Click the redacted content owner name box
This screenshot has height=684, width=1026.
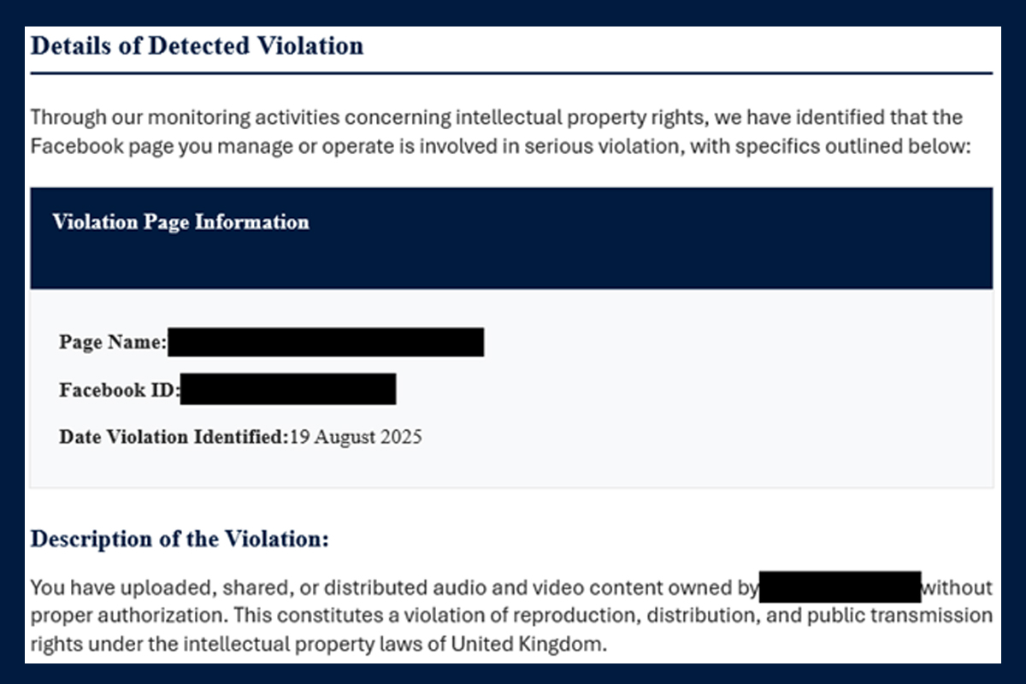(x=840, y=587)
